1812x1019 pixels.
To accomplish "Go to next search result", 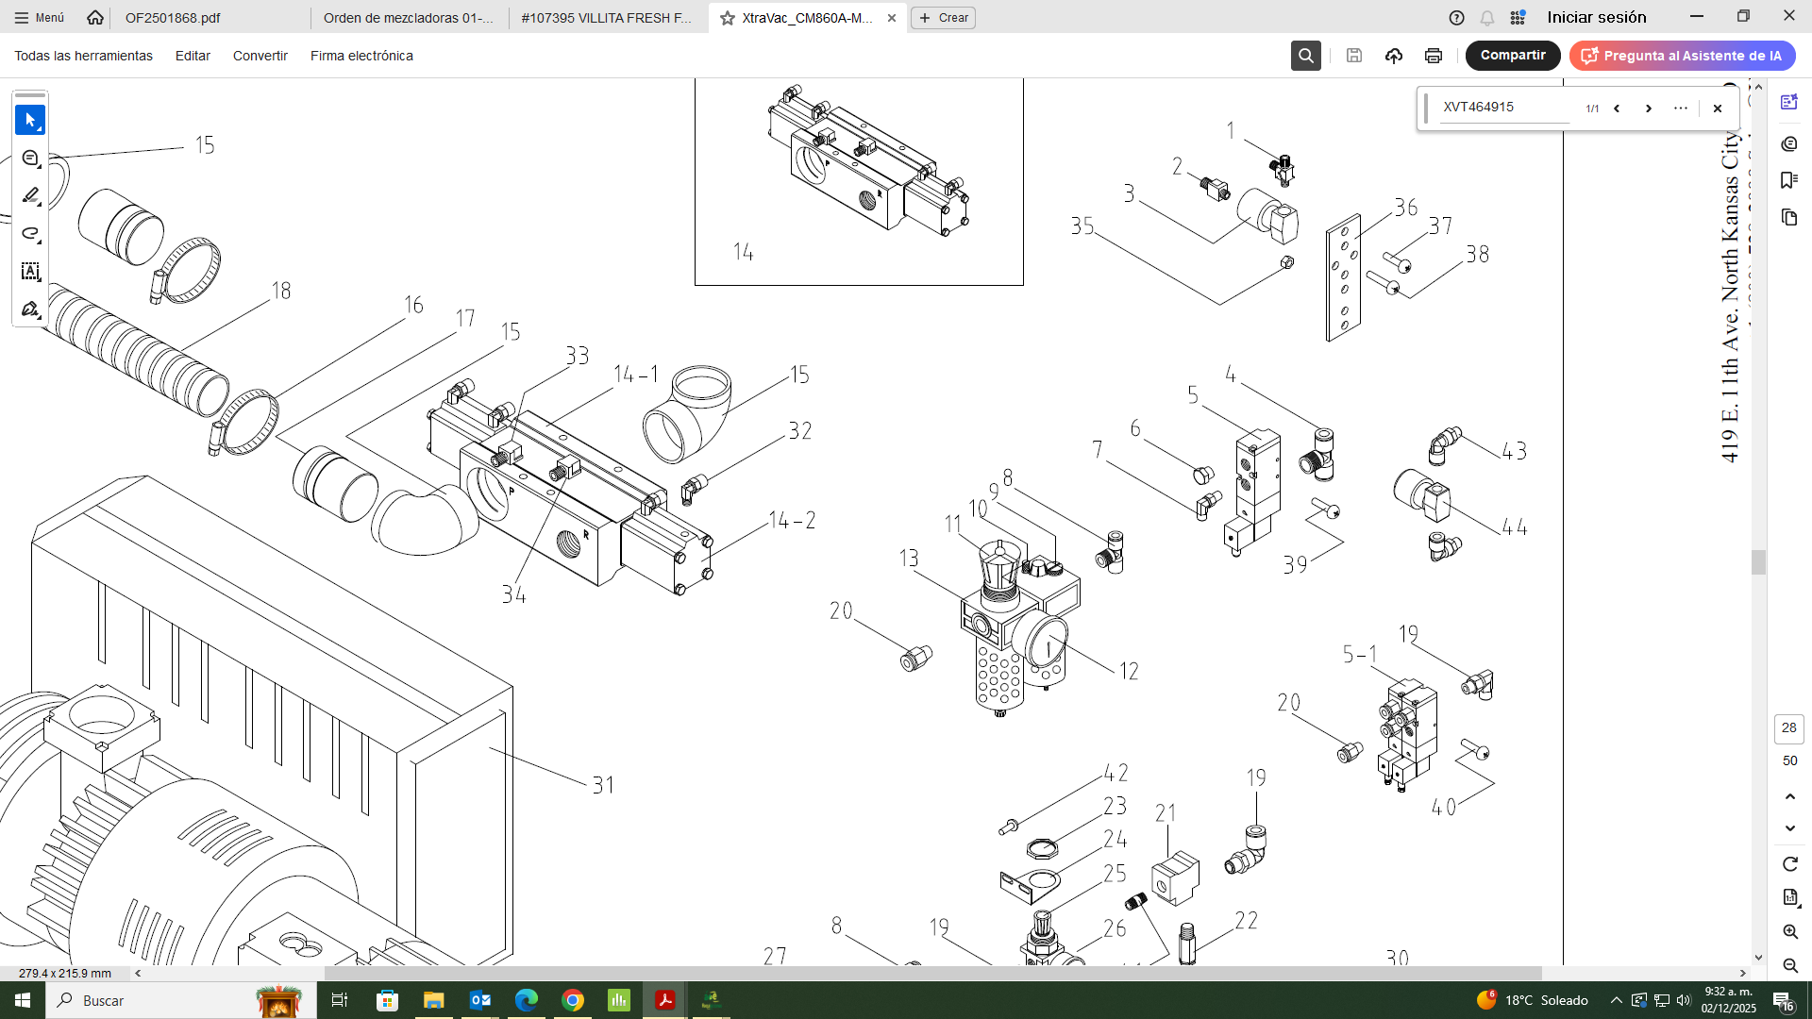I will click(1648, 109).
